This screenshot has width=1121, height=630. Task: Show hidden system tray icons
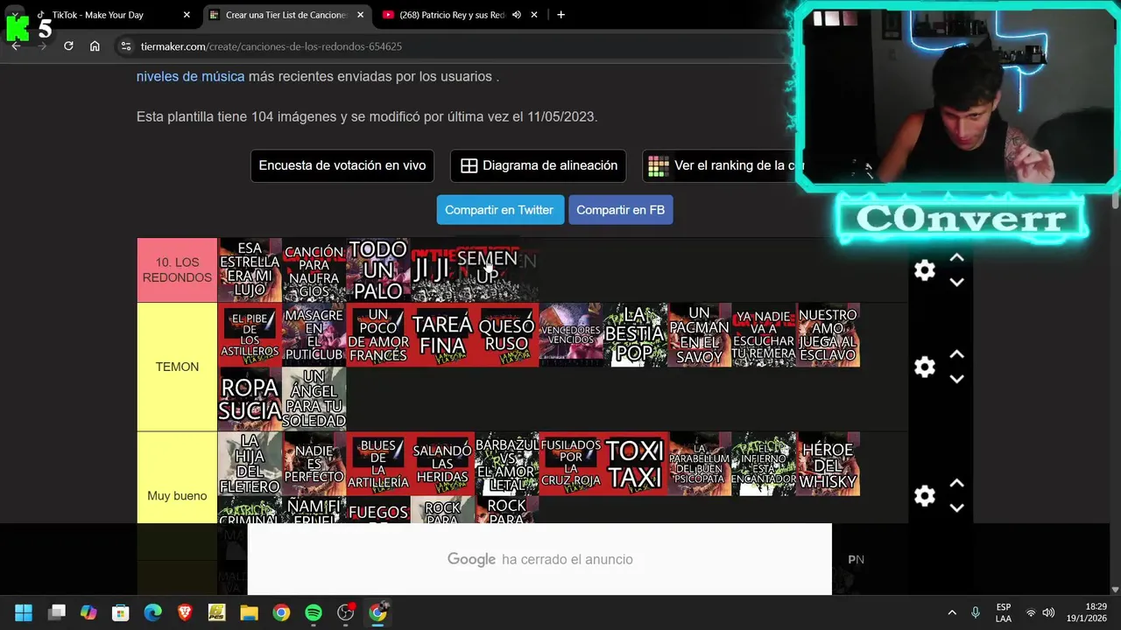click(x=952, y=612)
